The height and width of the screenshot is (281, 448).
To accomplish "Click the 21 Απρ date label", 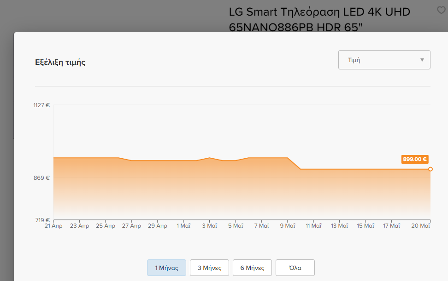I will (x=53, y=226).
